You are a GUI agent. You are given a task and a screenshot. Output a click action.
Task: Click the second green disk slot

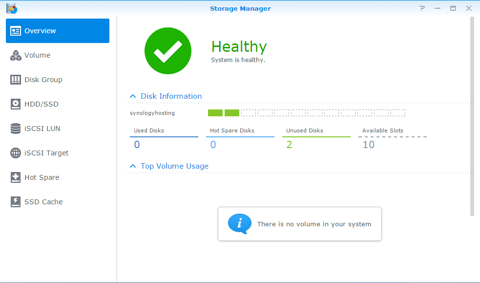click(232, 113)
